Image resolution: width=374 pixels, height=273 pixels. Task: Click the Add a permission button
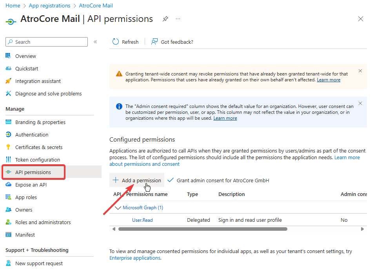[x=136, y=180]
